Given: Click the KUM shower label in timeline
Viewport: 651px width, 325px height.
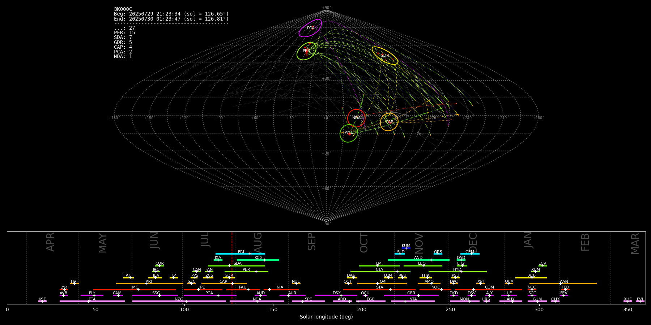Looking at the screenshot, I should pyautogui.click(x=406, y=246).
